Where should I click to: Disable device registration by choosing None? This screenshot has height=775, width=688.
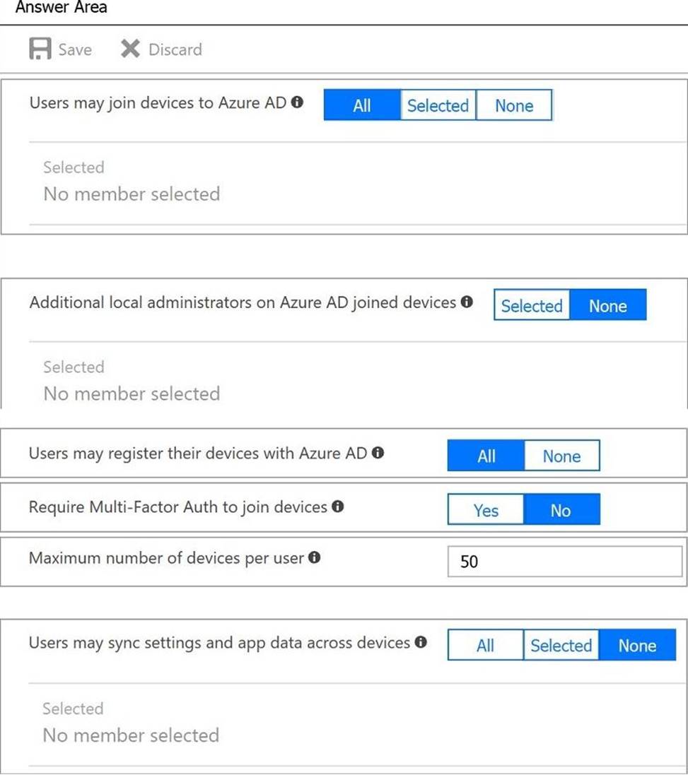point(561,456)
